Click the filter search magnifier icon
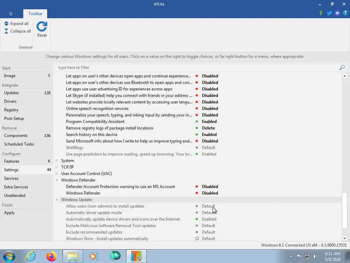Viewport: 350px width, 263px height. (342, 67)
